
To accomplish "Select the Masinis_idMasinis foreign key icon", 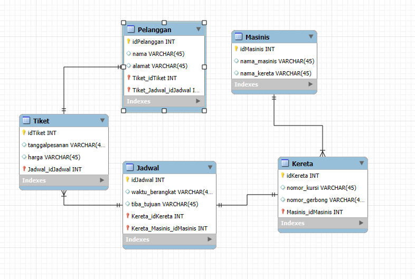I will (x=283, y=211).
